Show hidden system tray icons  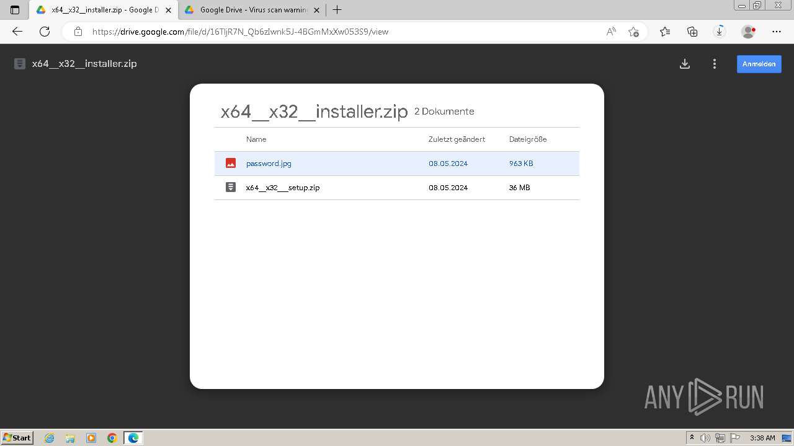(x=692, y=438)
